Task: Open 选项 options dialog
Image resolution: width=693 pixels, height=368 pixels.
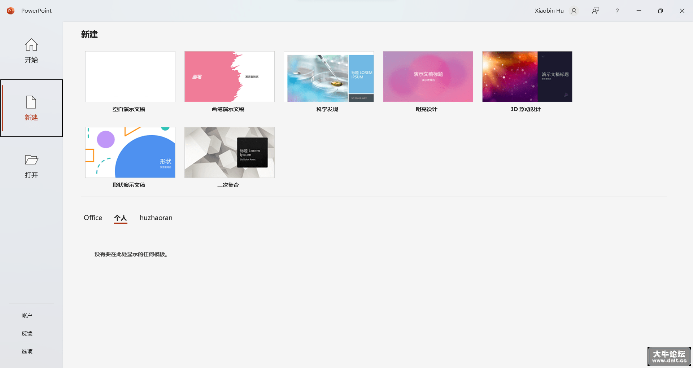Action: (27, 351)
